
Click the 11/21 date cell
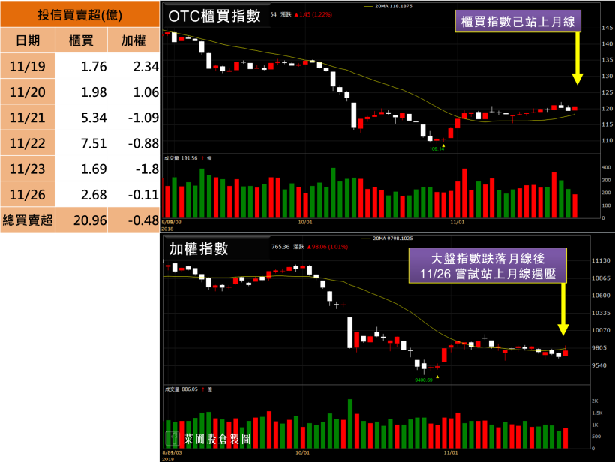click(28, 117)
